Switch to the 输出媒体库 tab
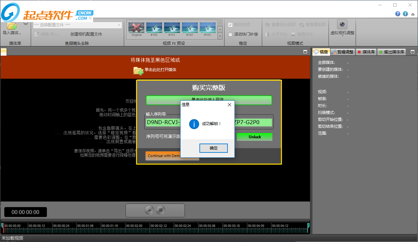Viewport: 418px width, 242px height. [x=392, y=52]
